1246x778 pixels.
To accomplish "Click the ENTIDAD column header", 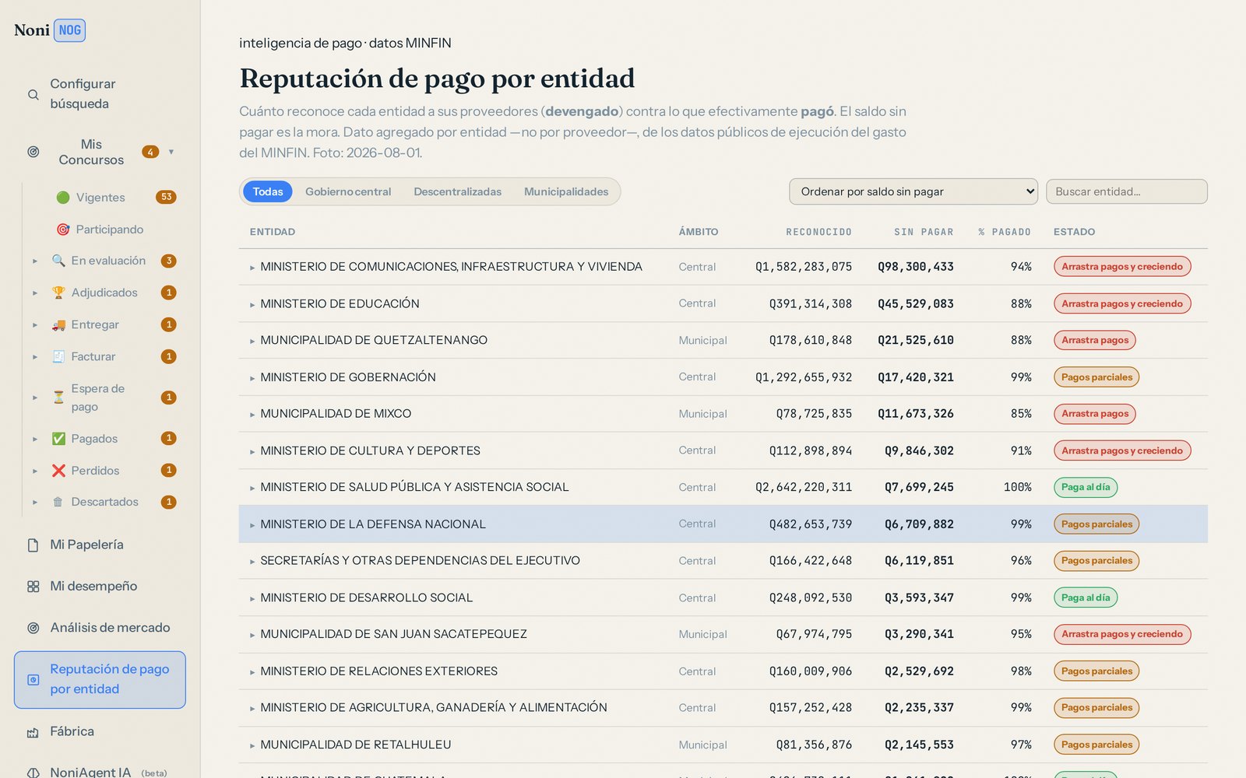I will click(x=273, y=232).
